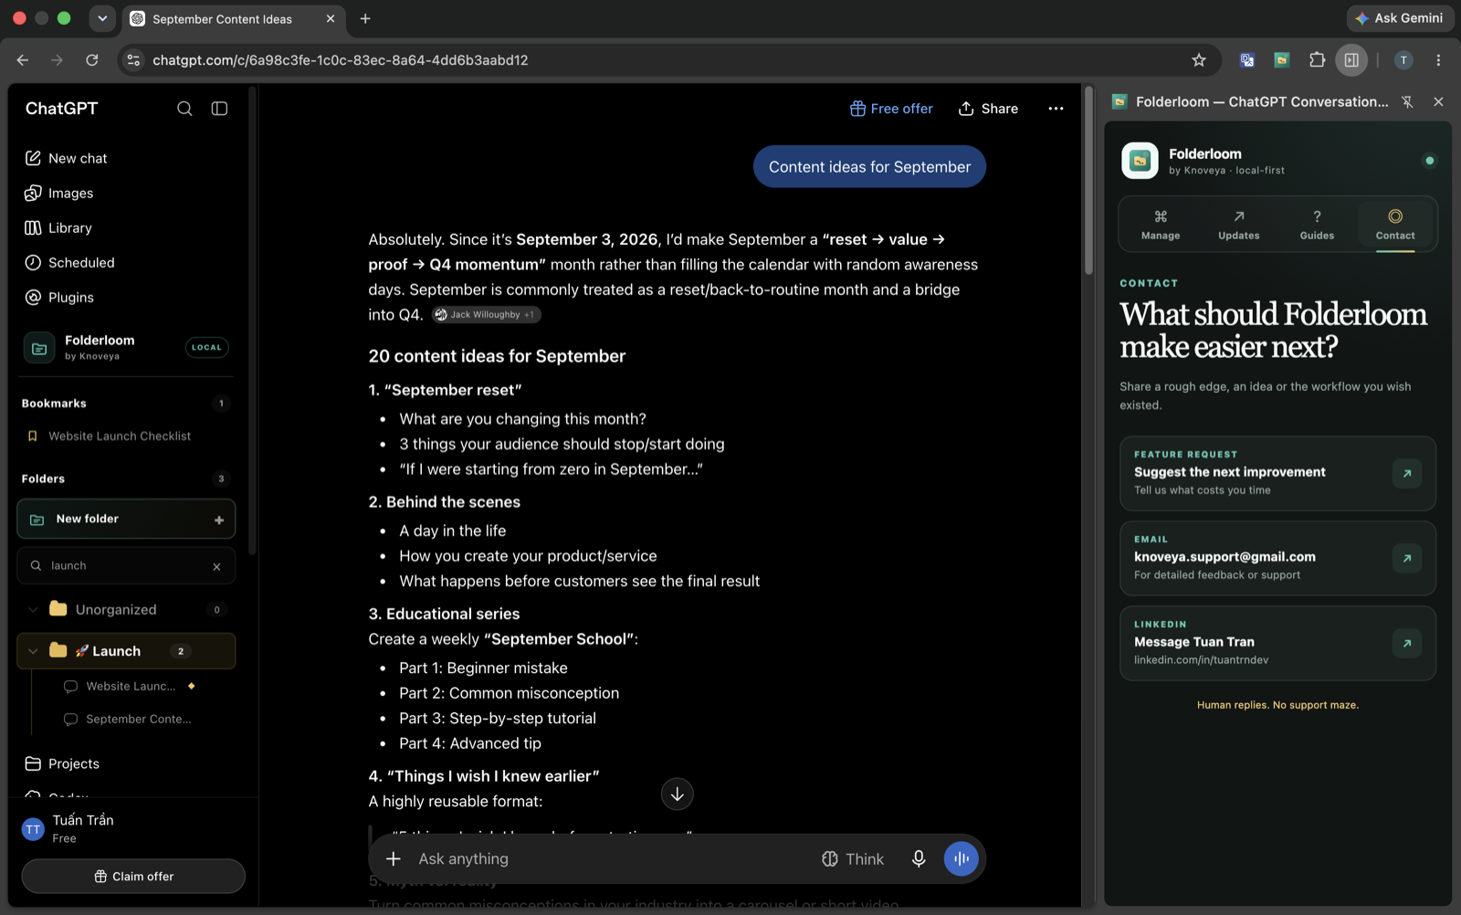Click arrow icon on Email card
1461x915 pixels.
click(1406, 558)
